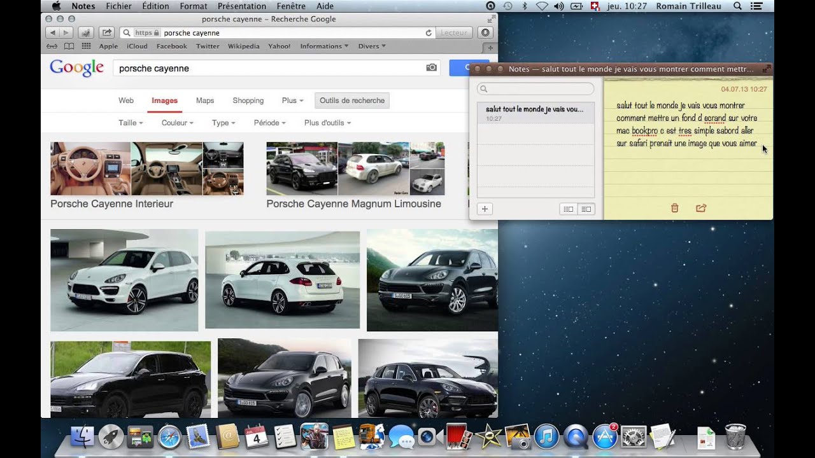Open Mail in the Dock
The width and height of the screenshot is (815, 458).
pos(198,437)
